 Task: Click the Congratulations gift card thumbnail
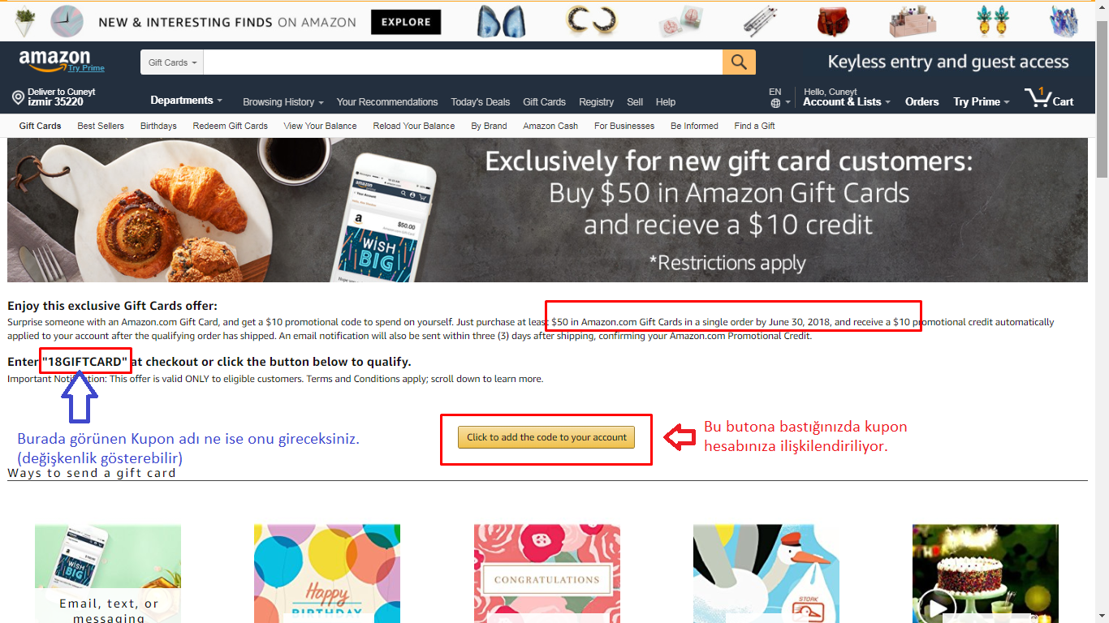[x=547, y=574]
